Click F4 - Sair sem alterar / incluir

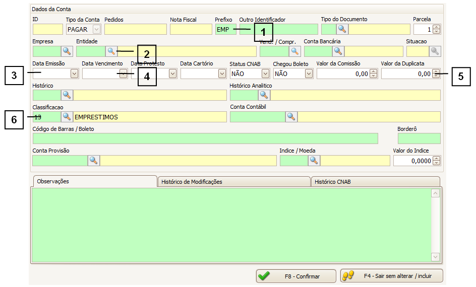[392, 276]
